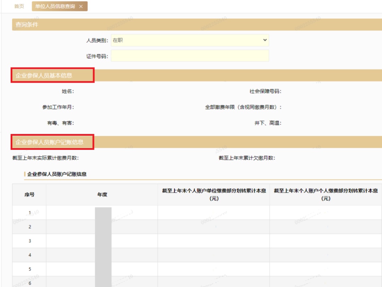Click the 序号 column header
This screenshot has height=287, width=382.
[29, 194]
